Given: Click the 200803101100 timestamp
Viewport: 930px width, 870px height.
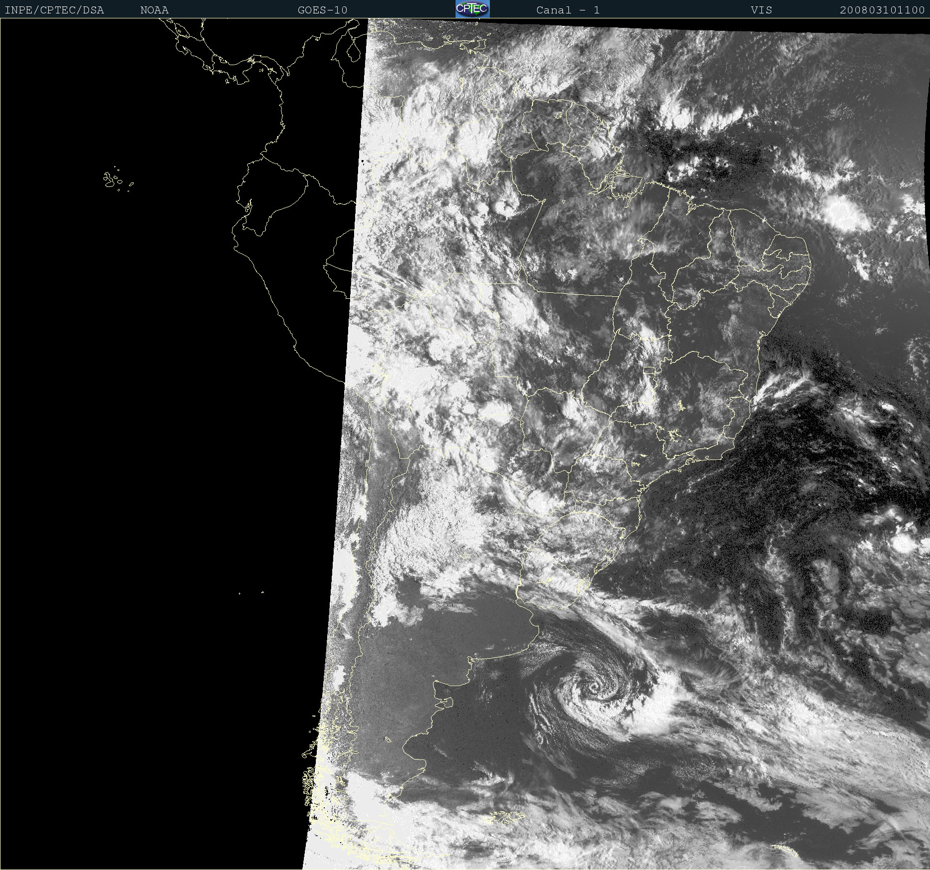Looking at the screenshot, I should pos(882,10).
